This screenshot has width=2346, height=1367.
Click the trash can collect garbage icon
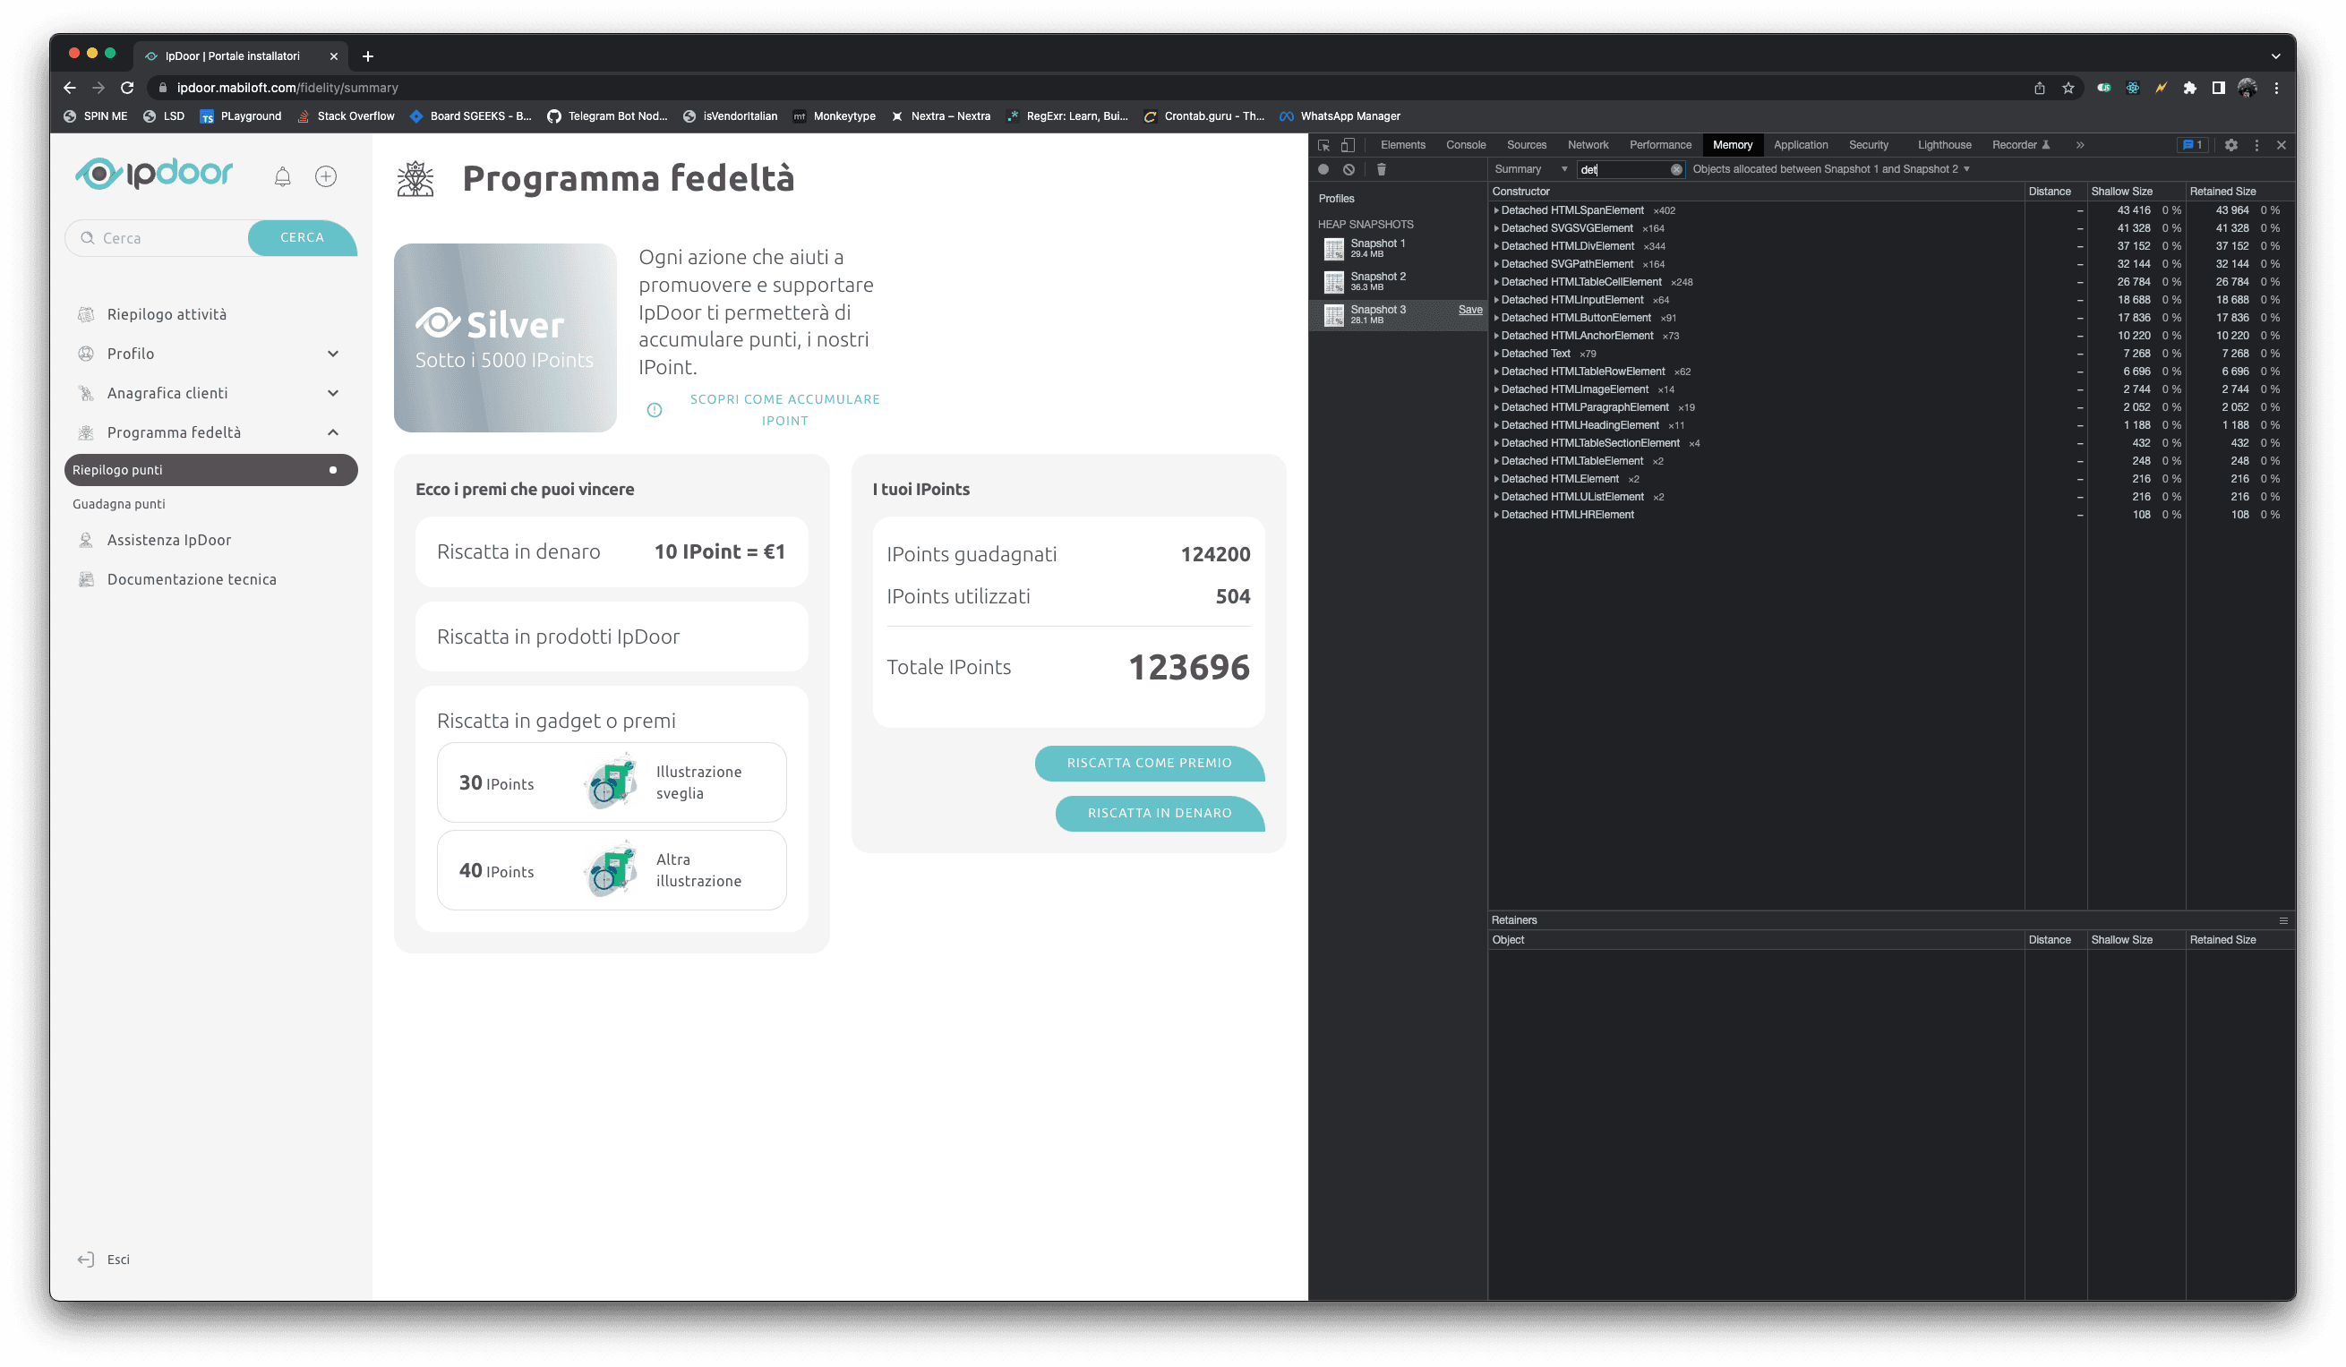pos(1382,169)
